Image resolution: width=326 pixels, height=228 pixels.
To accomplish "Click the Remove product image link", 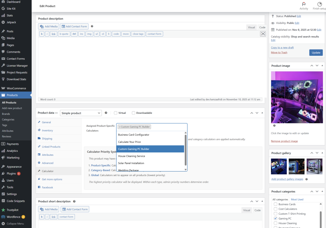I will point(284,141).
